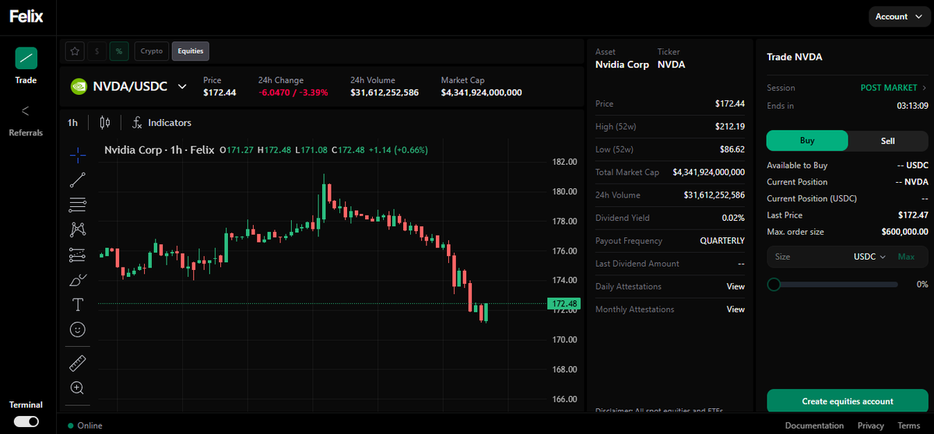Change the 1h chart interval

(x=72, y=123)
